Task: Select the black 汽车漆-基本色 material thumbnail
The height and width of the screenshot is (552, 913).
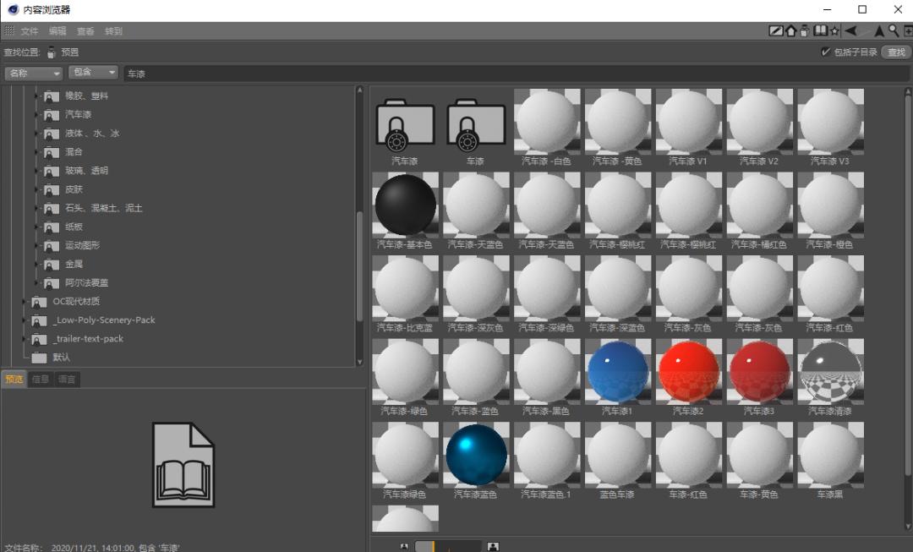Action: click(405, 205)
